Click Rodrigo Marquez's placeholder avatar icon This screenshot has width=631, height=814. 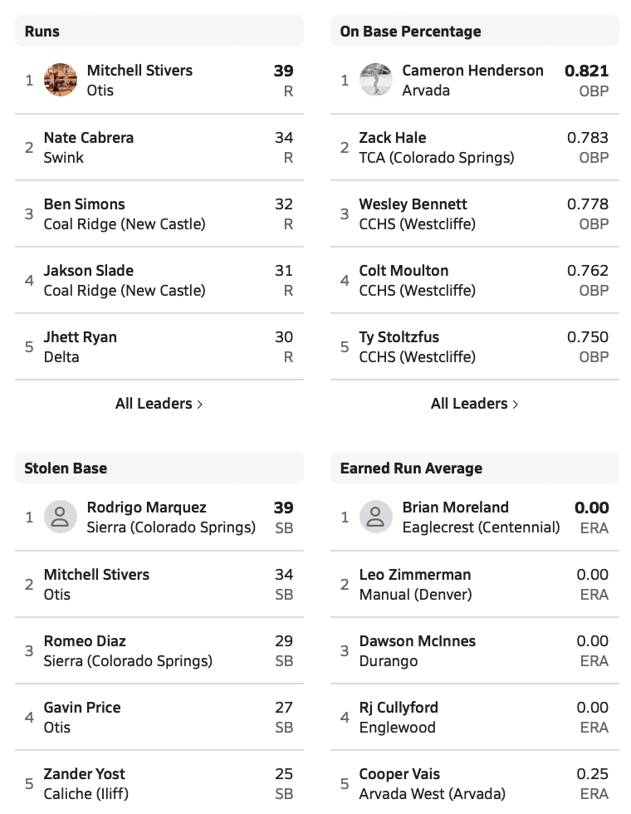(x=60, y=517)
